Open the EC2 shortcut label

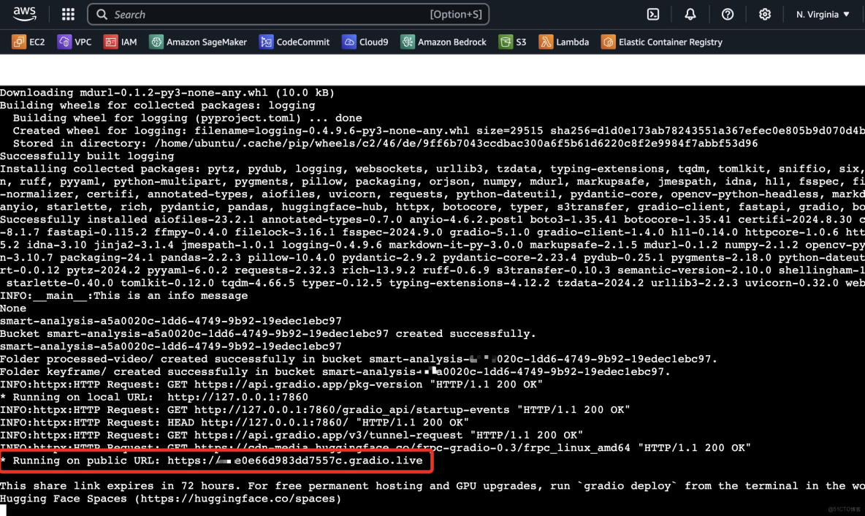[x=37, y=42]
